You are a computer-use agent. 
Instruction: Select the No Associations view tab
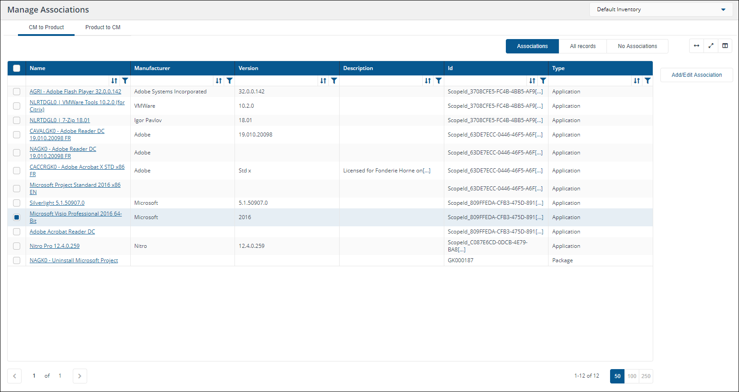pos(637,46)
